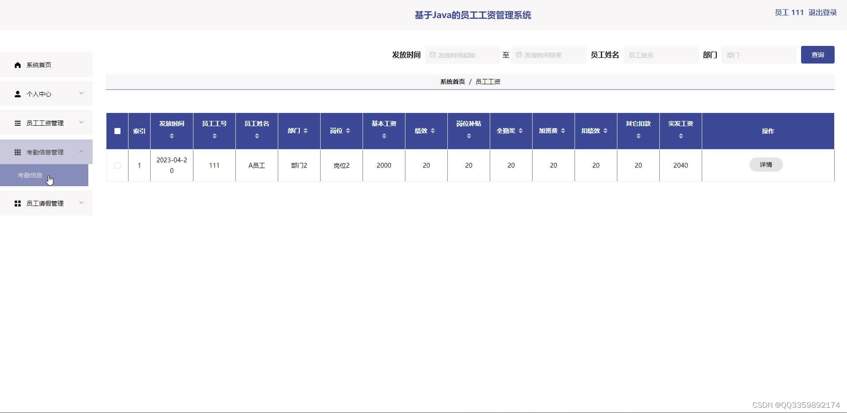847x413 pixels.
Task: Go to 系统首页 via breadcrumb
Action: 452,82
